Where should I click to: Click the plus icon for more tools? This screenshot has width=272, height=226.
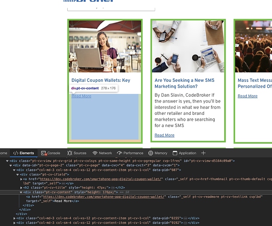203,153
